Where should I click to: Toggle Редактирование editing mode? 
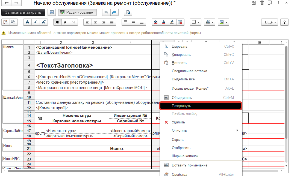(77, 12)
